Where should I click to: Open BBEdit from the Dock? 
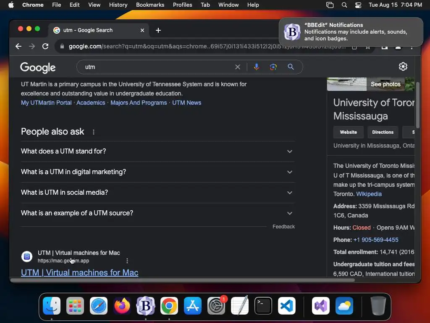tap(146, 306)
